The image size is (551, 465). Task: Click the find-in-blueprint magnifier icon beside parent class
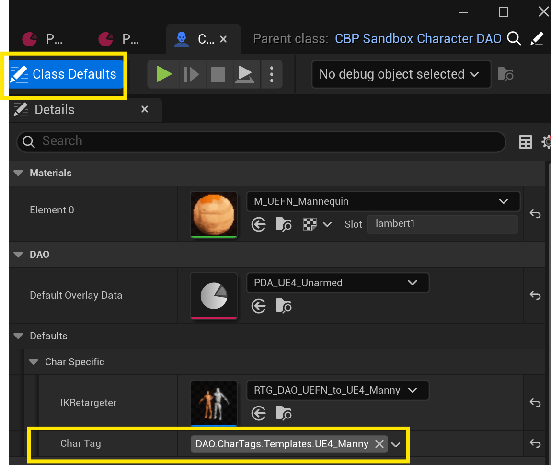coord(514,39)
